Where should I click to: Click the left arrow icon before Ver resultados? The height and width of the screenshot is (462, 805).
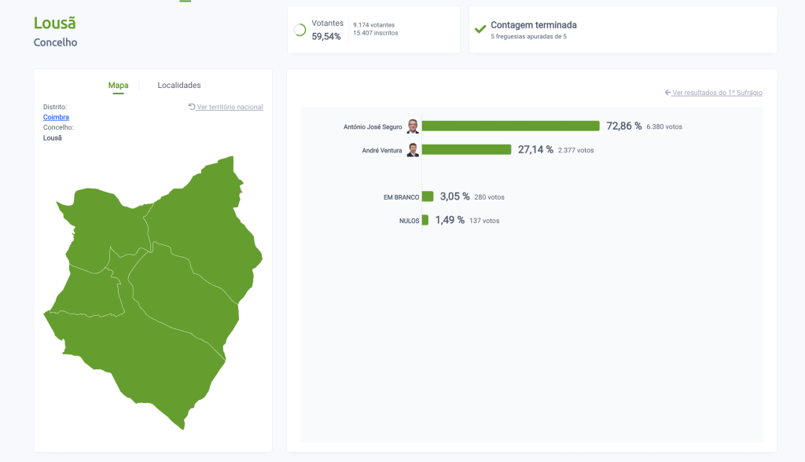click(667, 93)
